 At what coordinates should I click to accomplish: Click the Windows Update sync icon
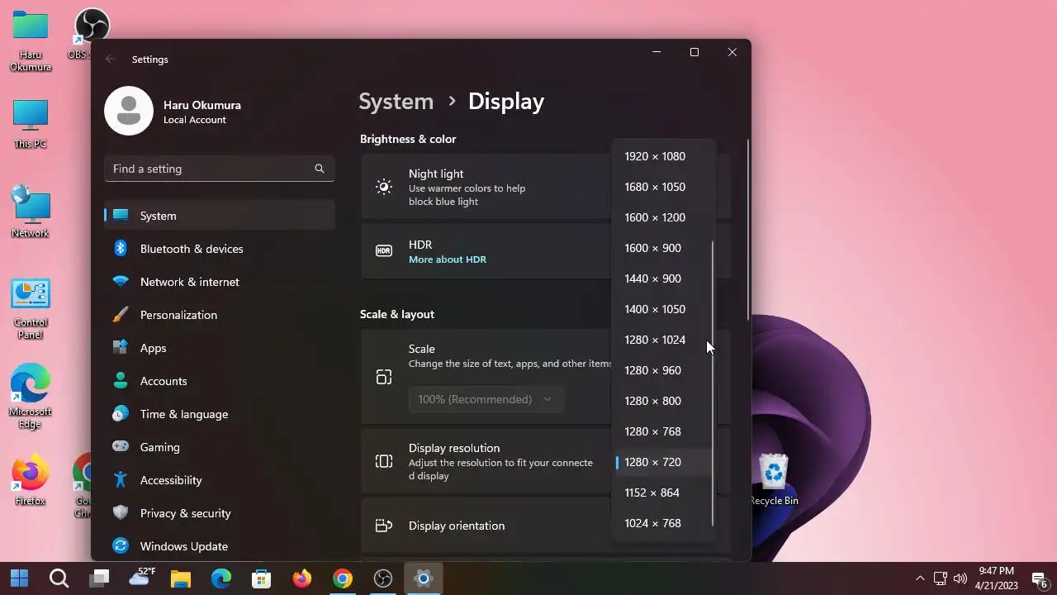[x=121, y=546]
